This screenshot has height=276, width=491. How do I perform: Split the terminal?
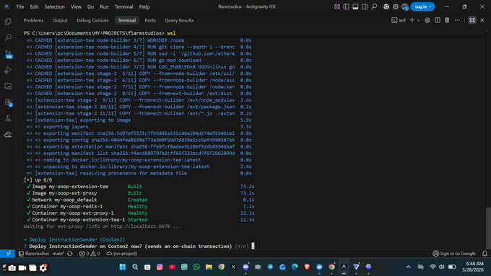(x=438, y=20)
